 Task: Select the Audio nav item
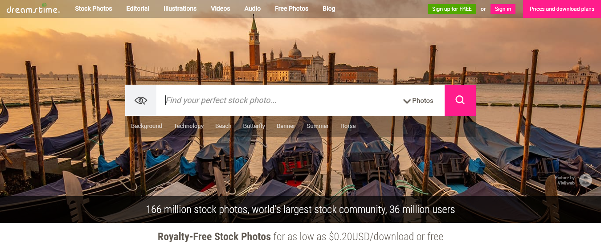coord(253,8)
